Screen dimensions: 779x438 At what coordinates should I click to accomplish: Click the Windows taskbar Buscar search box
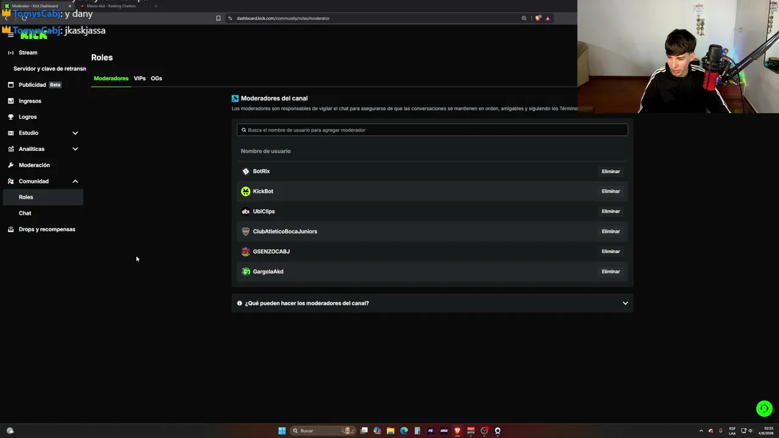(x=324, y=431)
